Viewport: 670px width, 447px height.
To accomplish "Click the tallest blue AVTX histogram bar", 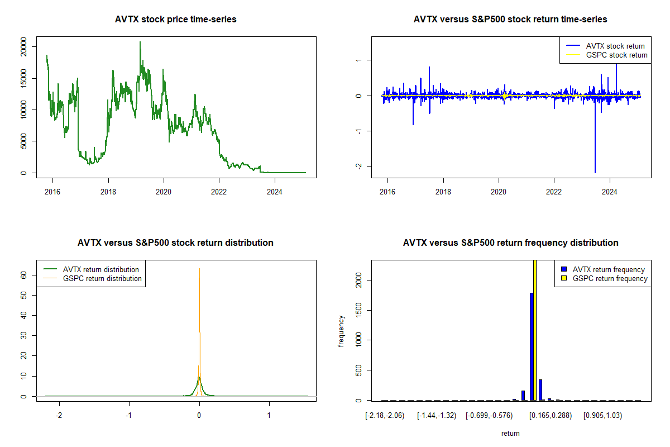I will point(532,346).
